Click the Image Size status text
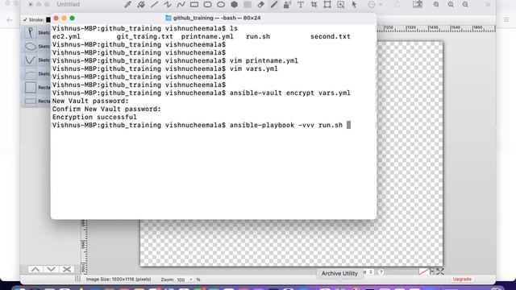The width and height of the screenshot is (516, 290). 119,280
